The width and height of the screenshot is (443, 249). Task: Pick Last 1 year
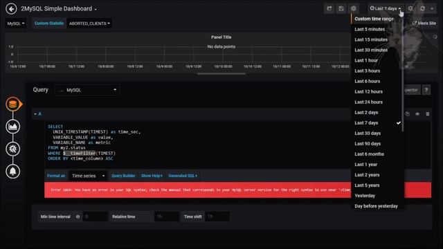[376, 165]
